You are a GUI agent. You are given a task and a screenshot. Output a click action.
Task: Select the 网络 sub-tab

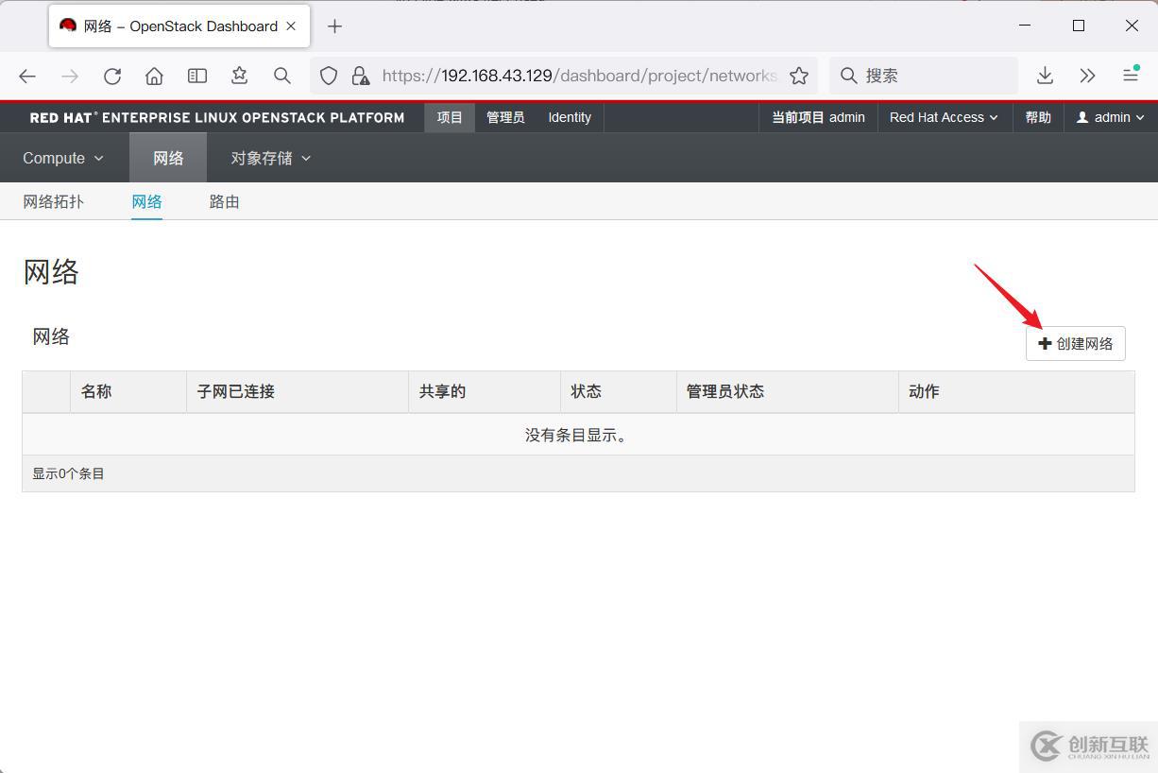tap(146, 201)
